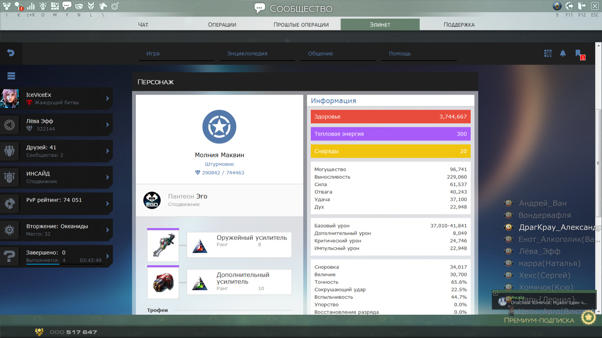Switch to the ПРОШЛЫЕ ОПЕРАЦИИ tab
This screenshot has height=338, width=602.
(x=301, y=25)
